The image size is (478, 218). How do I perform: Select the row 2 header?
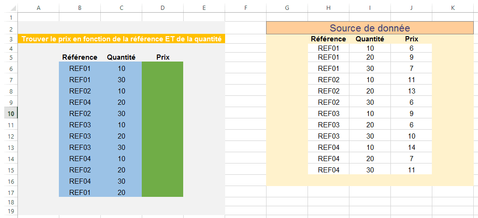point(8,28)
